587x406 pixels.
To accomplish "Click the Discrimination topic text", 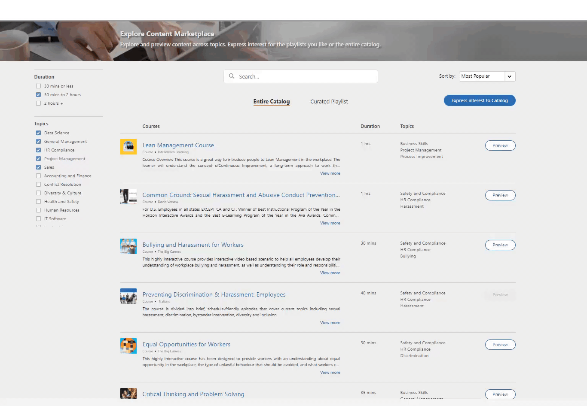I will click(x=414, y=356).
